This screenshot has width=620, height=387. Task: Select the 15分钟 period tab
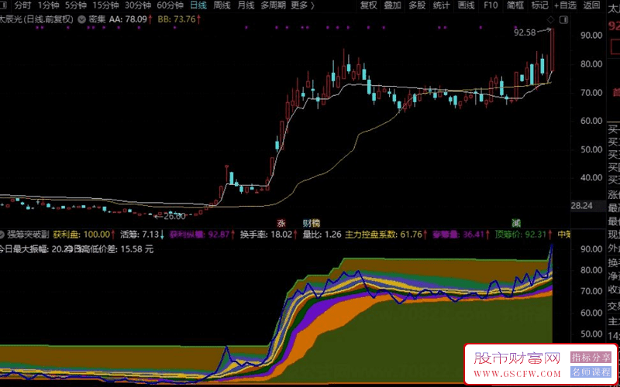tap(105, 5)
